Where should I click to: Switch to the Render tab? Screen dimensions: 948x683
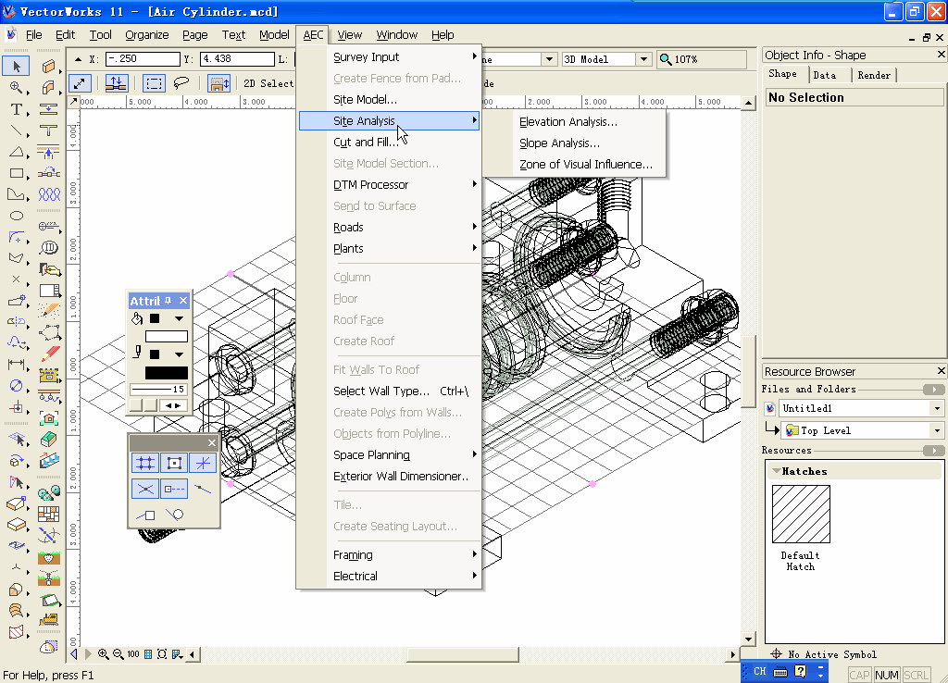point(874,75)
